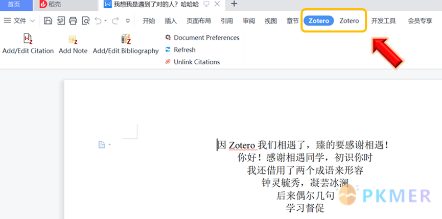Switch to the 审阅 ribbon tab
The height and width of the screenshot is (219, 442).
pyautogui.click(x=249, y=21)
